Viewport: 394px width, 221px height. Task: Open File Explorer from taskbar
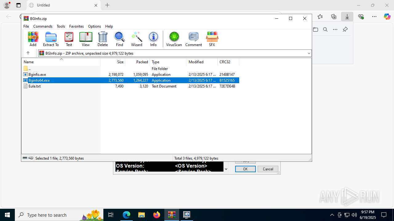point(141,215)
